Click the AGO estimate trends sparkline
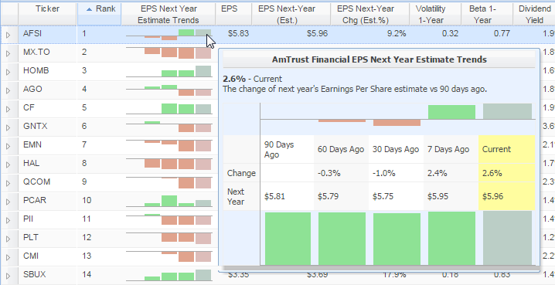555x285 pixels. tap(169, 90)
